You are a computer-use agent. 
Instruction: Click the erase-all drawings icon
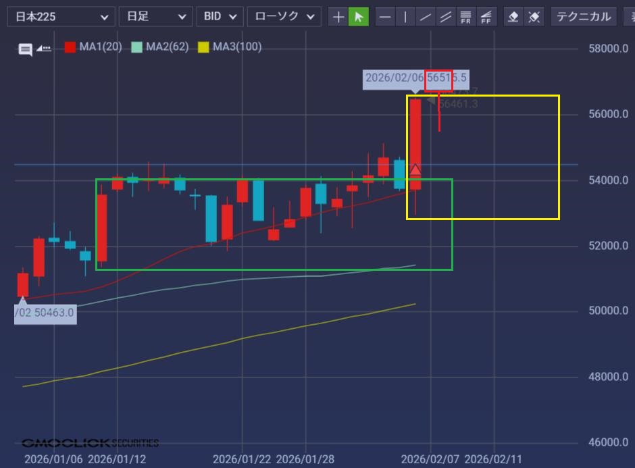point(534,16)
